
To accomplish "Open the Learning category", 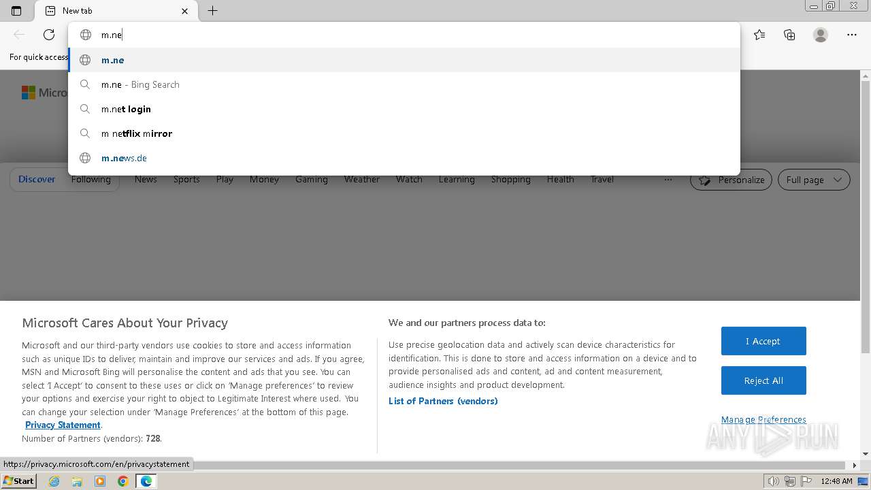I will click(x=457, y=180).
